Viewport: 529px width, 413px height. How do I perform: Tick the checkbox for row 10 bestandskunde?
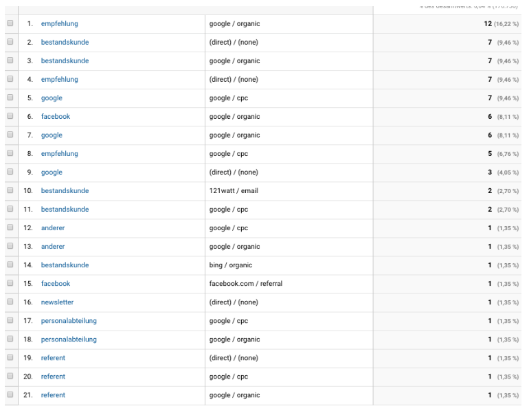(10, 190)
